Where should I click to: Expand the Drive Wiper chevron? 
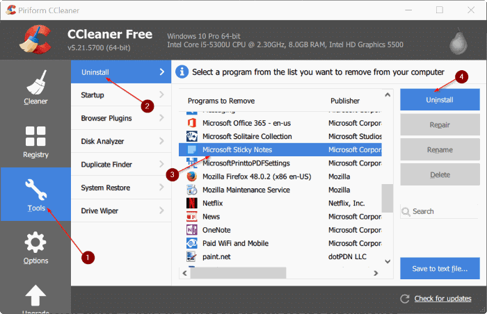click(162, 210)
